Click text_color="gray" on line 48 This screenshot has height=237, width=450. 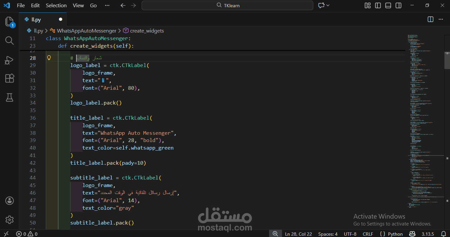coord(108,208)
